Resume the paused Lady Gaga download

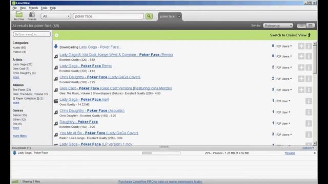click(290, 153)
